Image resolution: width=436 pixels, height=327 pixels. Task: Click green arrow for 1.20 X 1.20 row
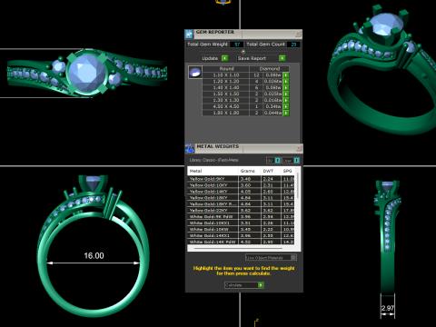click(x=286, y=82)
